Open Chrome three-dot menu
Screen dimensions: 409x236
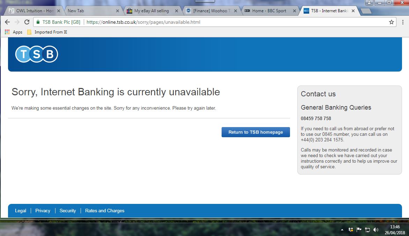tap(403, 22)
